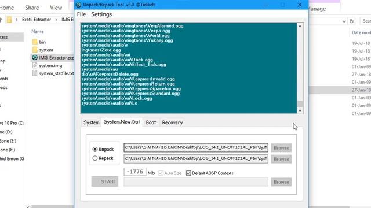Click the Mb unit label
Screen dimensions: 371x208
point(151,173)
